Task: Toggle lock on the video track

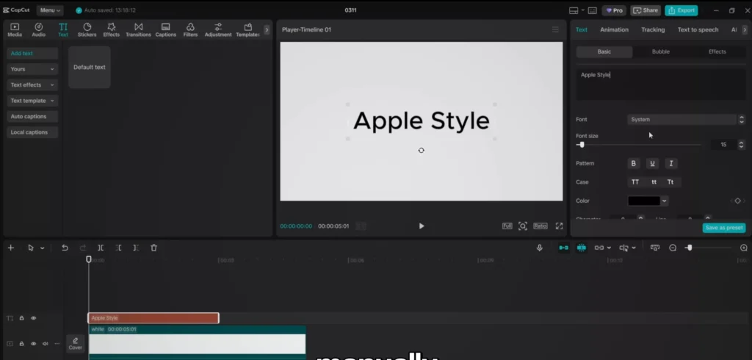Action: (x=21, y=344)
